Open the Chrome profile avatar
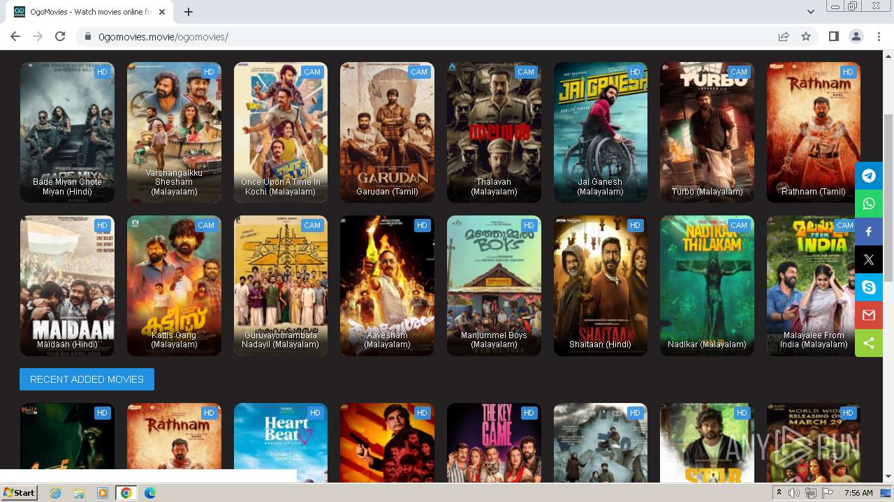 click(856, 36)
